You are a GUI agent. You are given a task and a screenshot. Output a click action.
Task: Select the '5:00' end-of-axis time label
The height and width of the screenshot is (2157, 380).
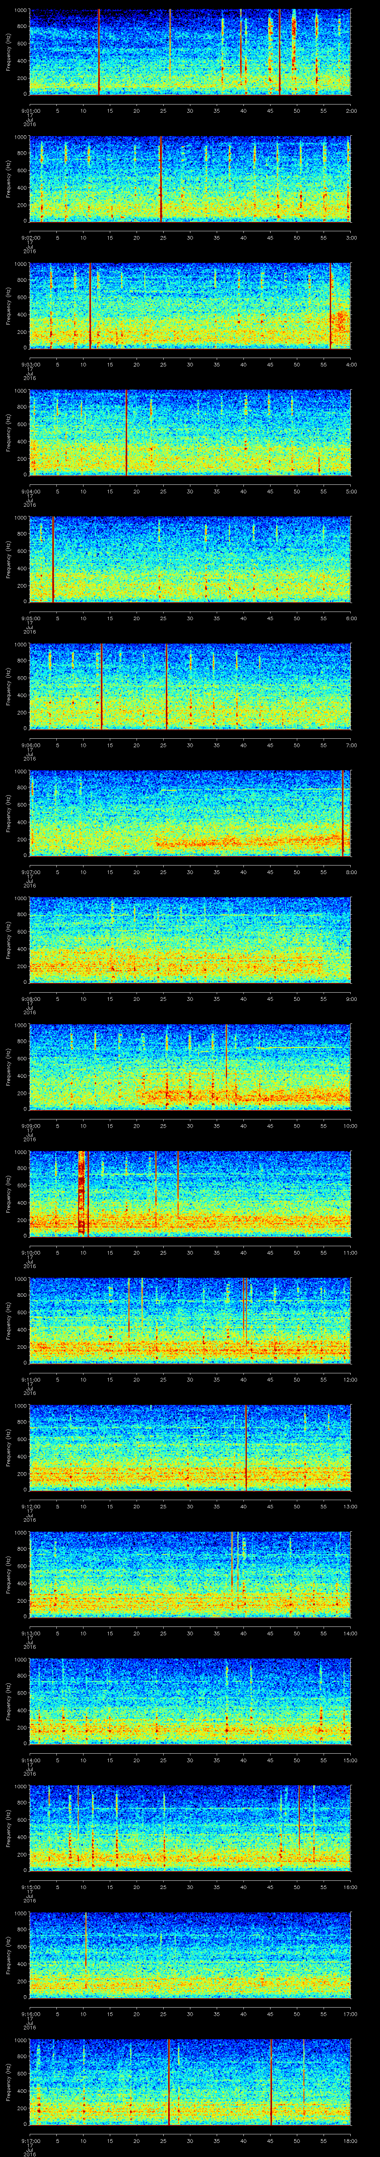coord(351,491)
